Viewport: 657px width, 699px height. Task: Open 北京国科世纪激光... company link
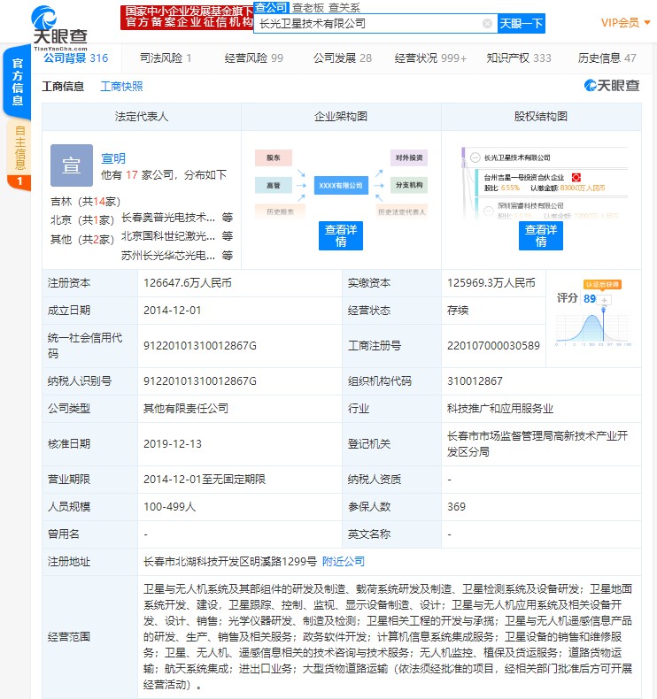pos(168,236)
